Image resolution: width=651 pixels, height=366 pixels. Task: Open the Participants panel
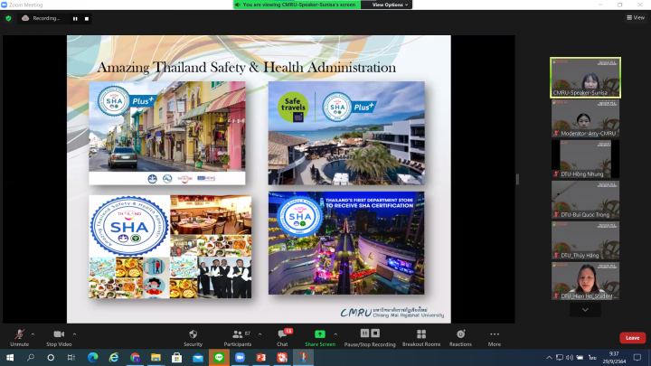click(238, 338)
